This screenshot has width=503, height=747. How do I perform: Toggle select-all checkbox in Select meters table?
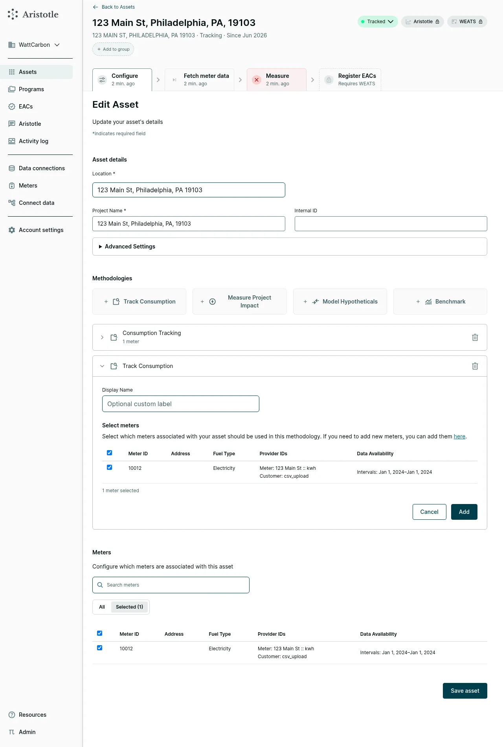[x=110, y=453]
